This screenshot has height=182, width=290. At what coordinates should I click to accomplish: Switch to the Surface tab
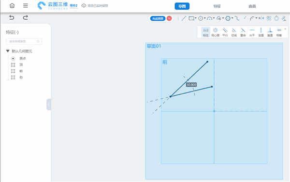pos(252,6)
